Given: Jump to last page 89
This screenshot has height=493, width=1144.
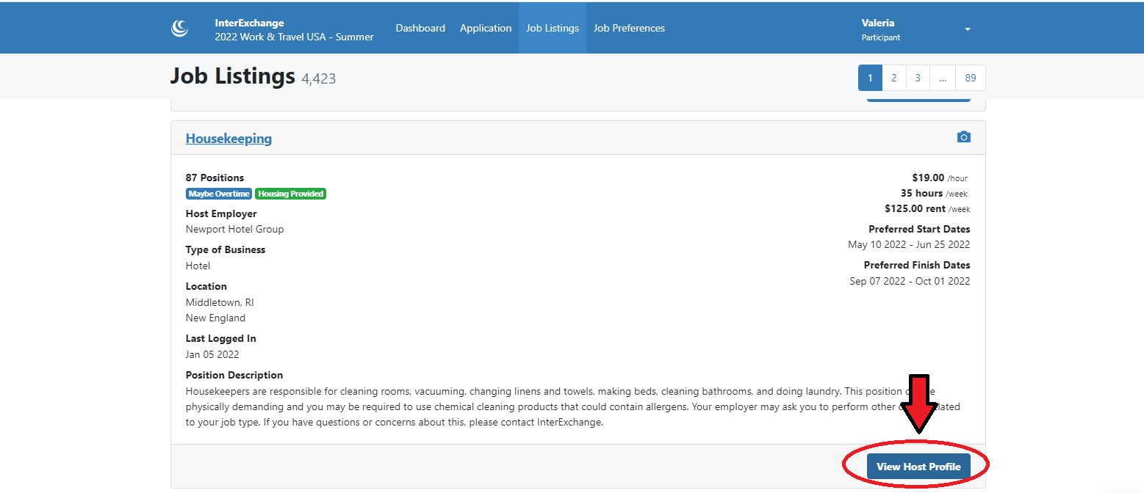Looking at the screenshot, I should coord(971,78).
